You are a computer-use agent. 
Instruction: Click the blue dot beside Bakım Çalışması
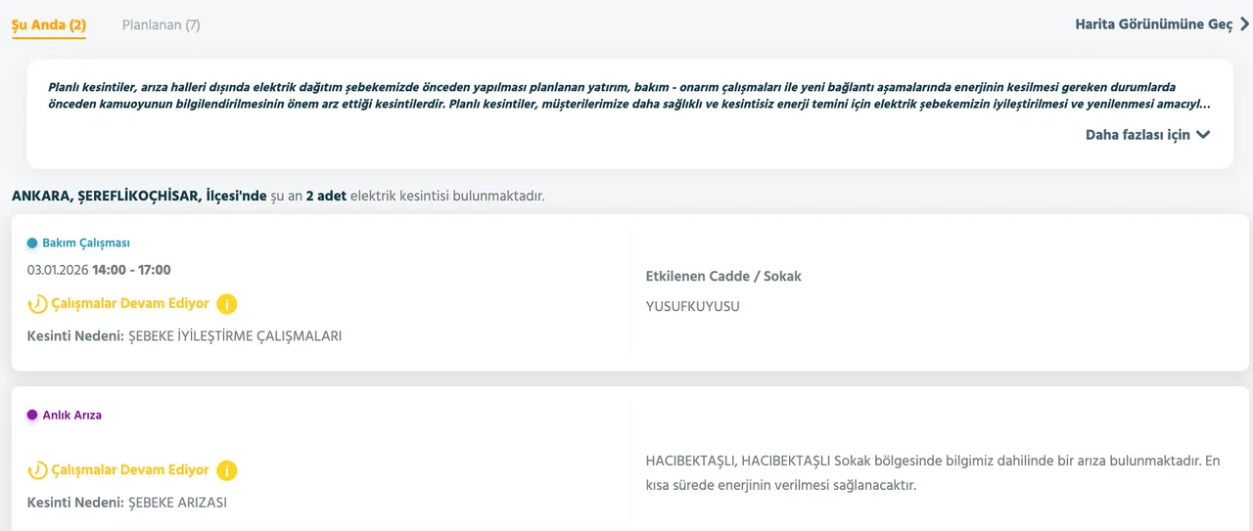tap(32, 243)
